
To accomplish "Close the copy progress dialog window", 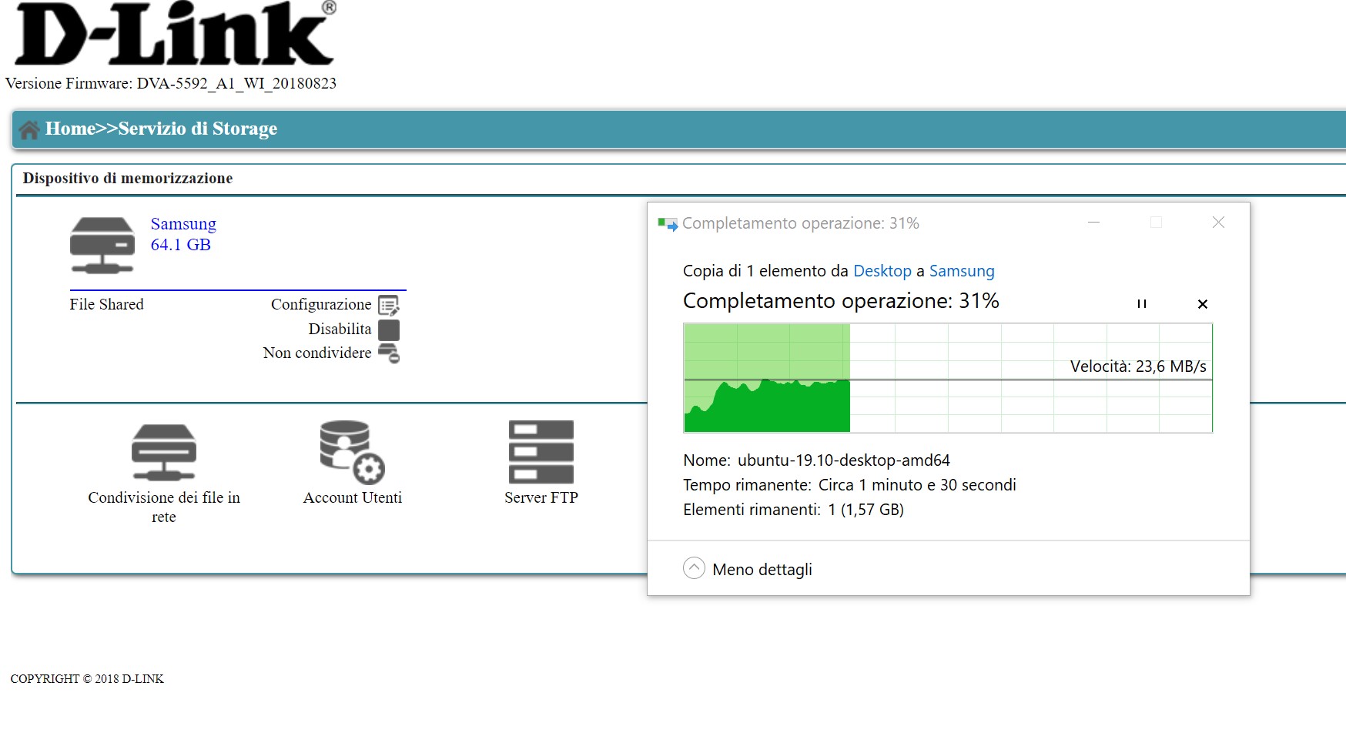I will click(x=1218, y=223).
